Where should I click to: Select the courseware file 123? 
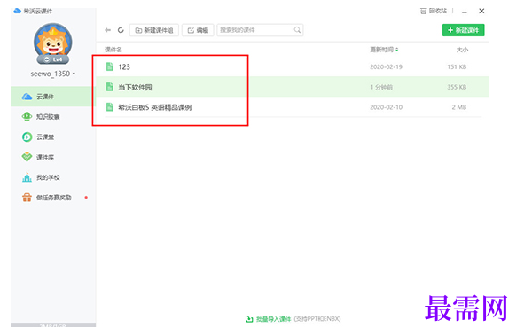(293, 66)
